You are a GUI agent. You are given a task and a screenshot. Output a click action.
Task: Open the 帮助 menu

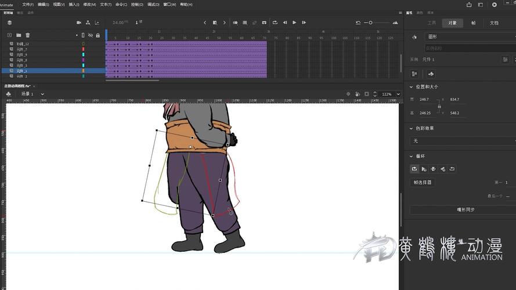(186, 5)
